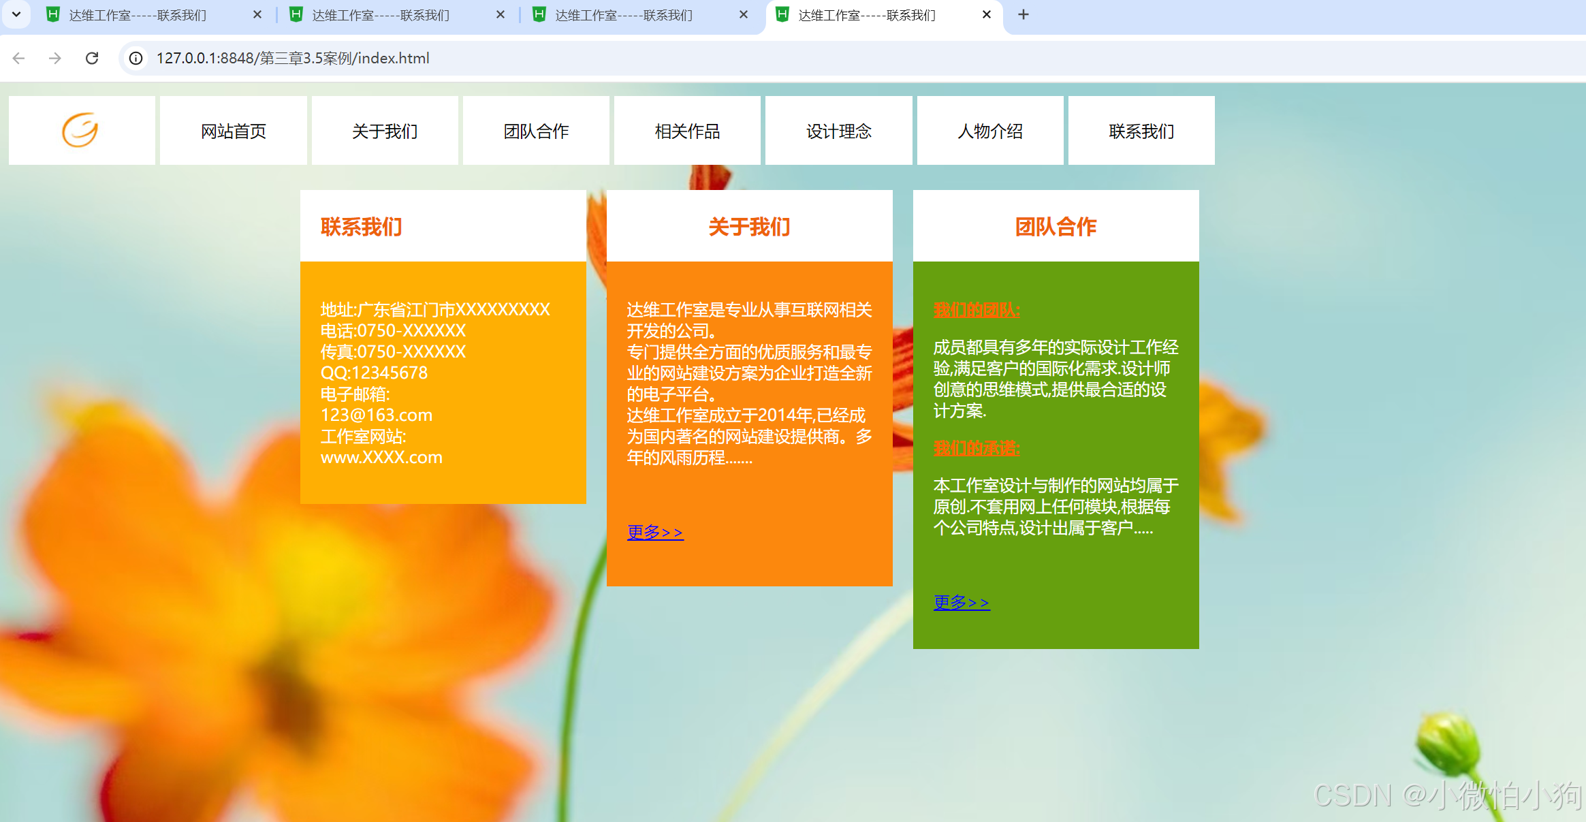Click 更多>> link in orange 关于我们 card
1586x822 pixels.
click(655, 532)
